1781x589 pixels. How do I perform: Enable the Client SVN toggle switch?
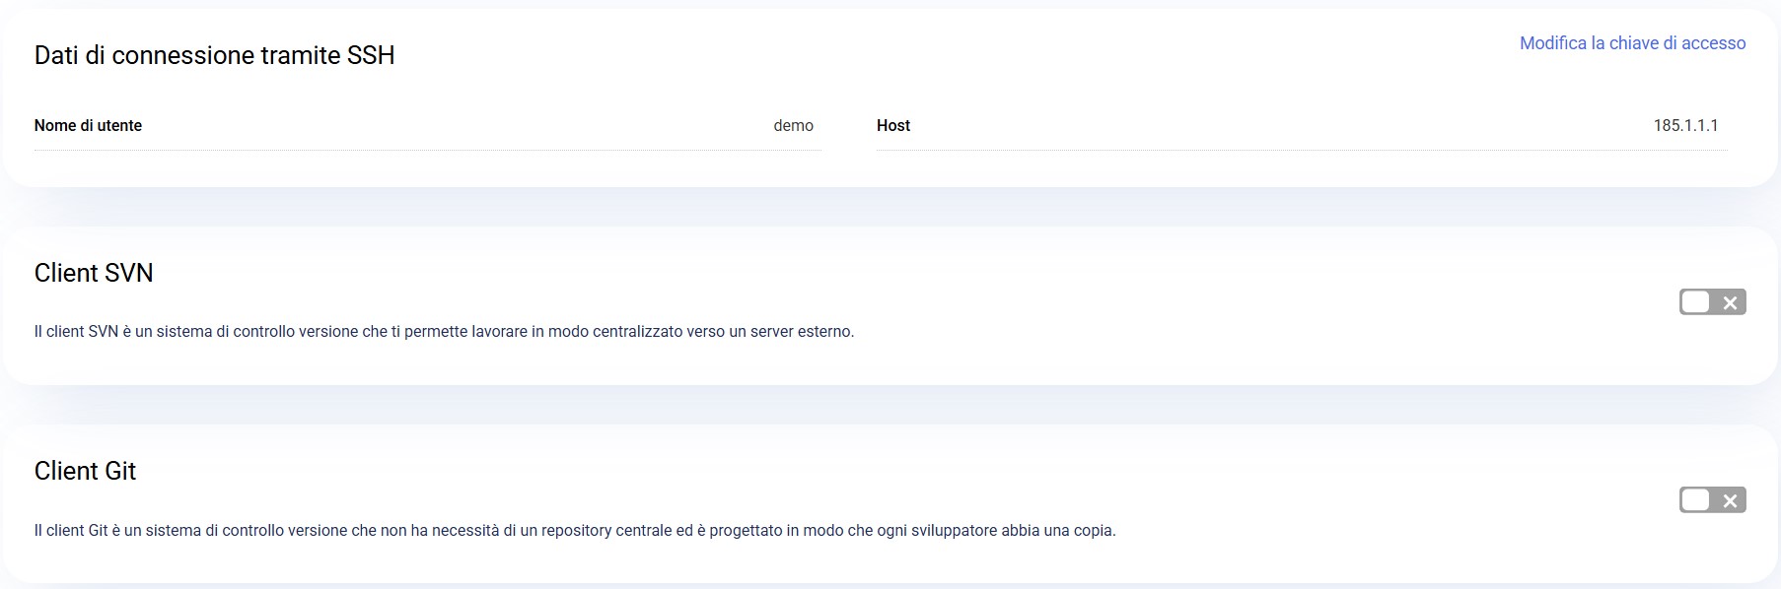coord(1712,302)
